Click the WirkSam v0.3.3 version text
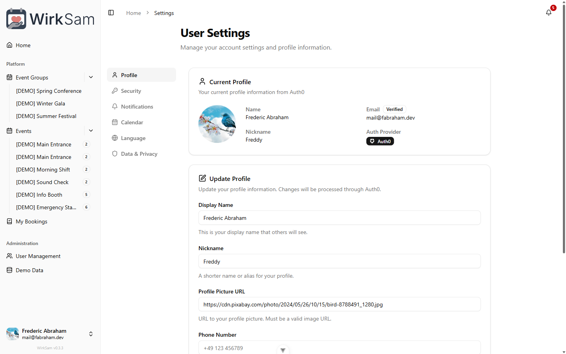Screen dimensions: 566x354 [x=50, y=348]
